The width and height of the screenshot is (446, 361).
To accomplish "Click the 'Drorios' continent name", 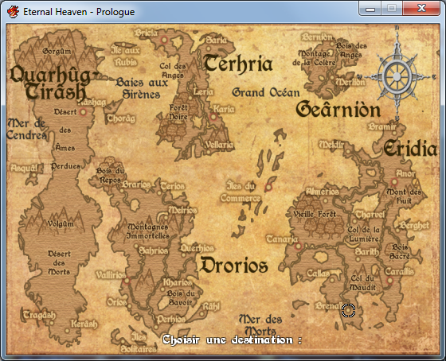I will pyautogui.click(x=234, y=266).
